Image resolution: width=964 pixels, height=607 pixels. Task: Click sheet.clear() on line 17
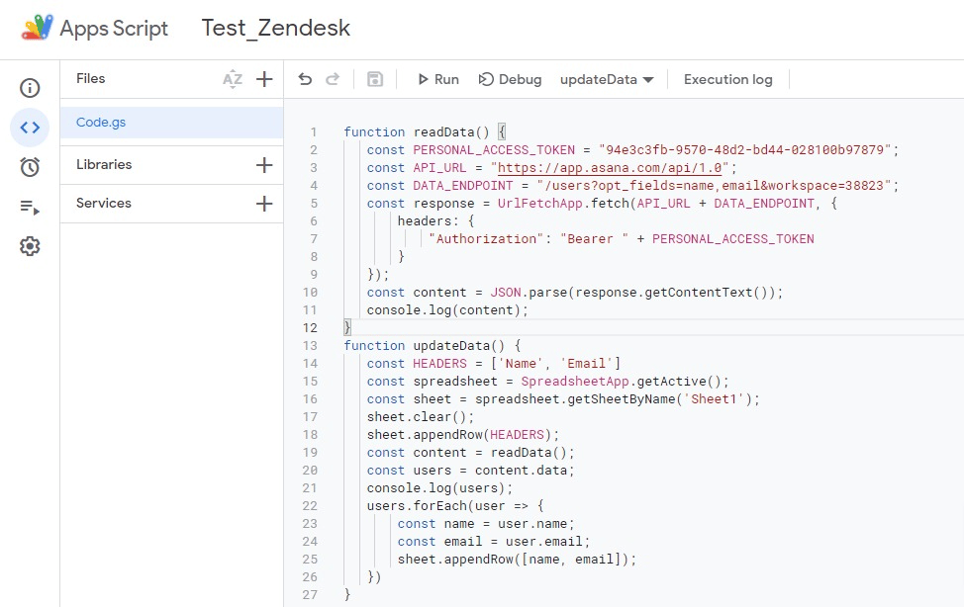tap(417, 417)
